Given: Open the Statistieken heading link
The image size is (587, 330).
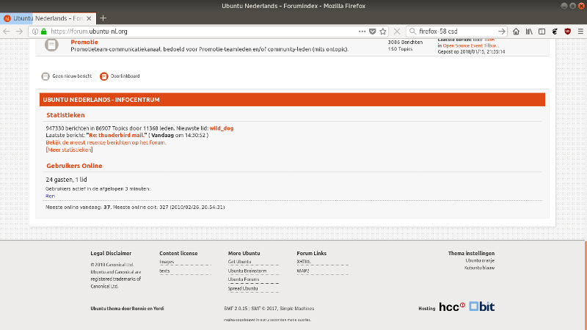Looking at the screenshot, I should coord(65,115).
